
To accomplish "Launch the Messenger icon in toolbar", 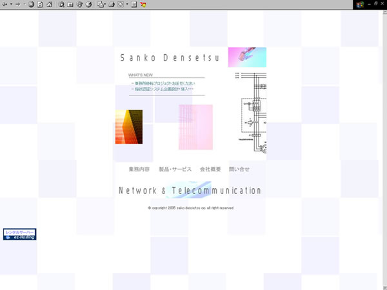I will click(x=143, y=5).
